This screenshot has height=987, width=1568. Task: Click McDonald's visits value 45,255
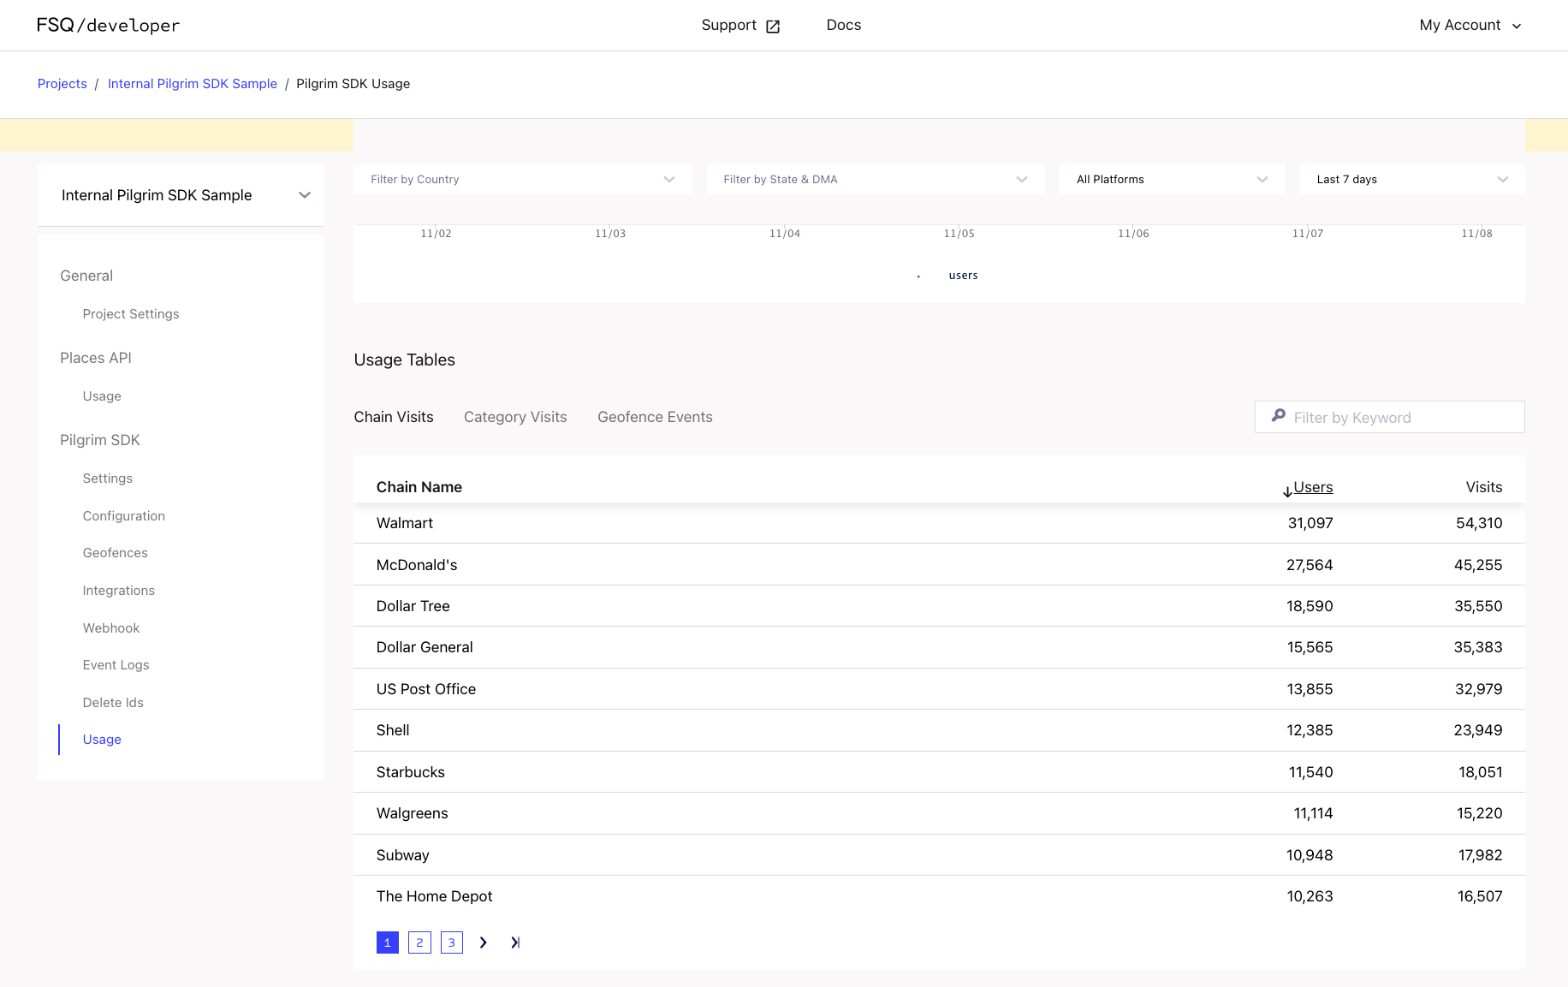(1478, 565)
